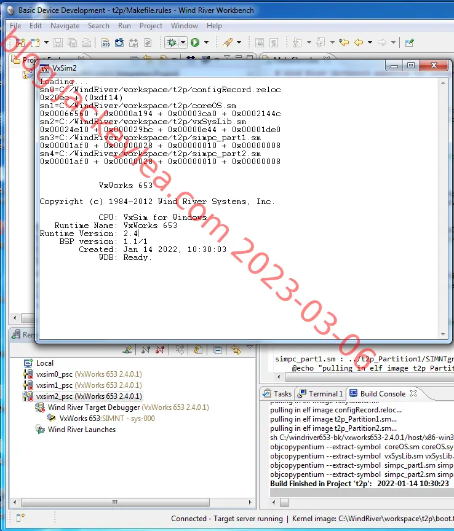Click the Previous Annotation toolbar icon
Image resolution: width=454 pixels, height=531 pixels.
321,42
